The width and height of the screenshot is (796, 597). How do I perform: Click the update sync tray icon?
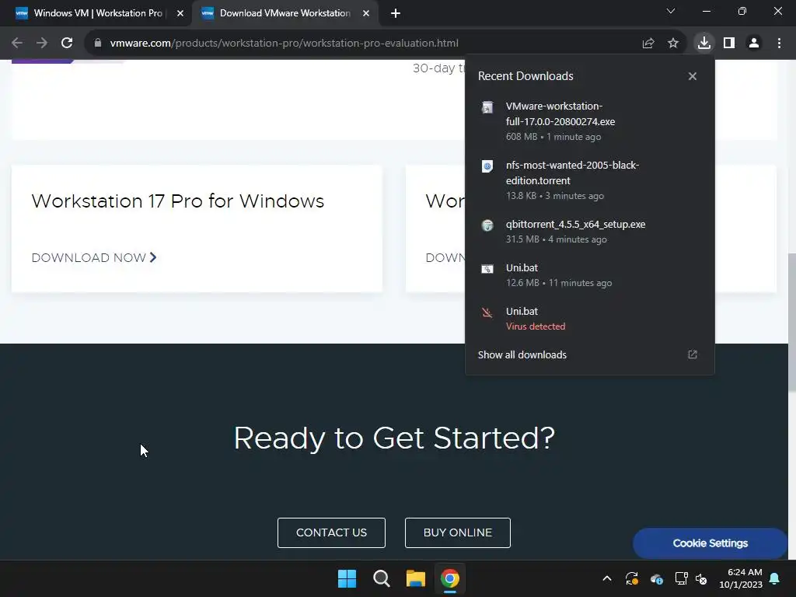(x=631, y=578)
